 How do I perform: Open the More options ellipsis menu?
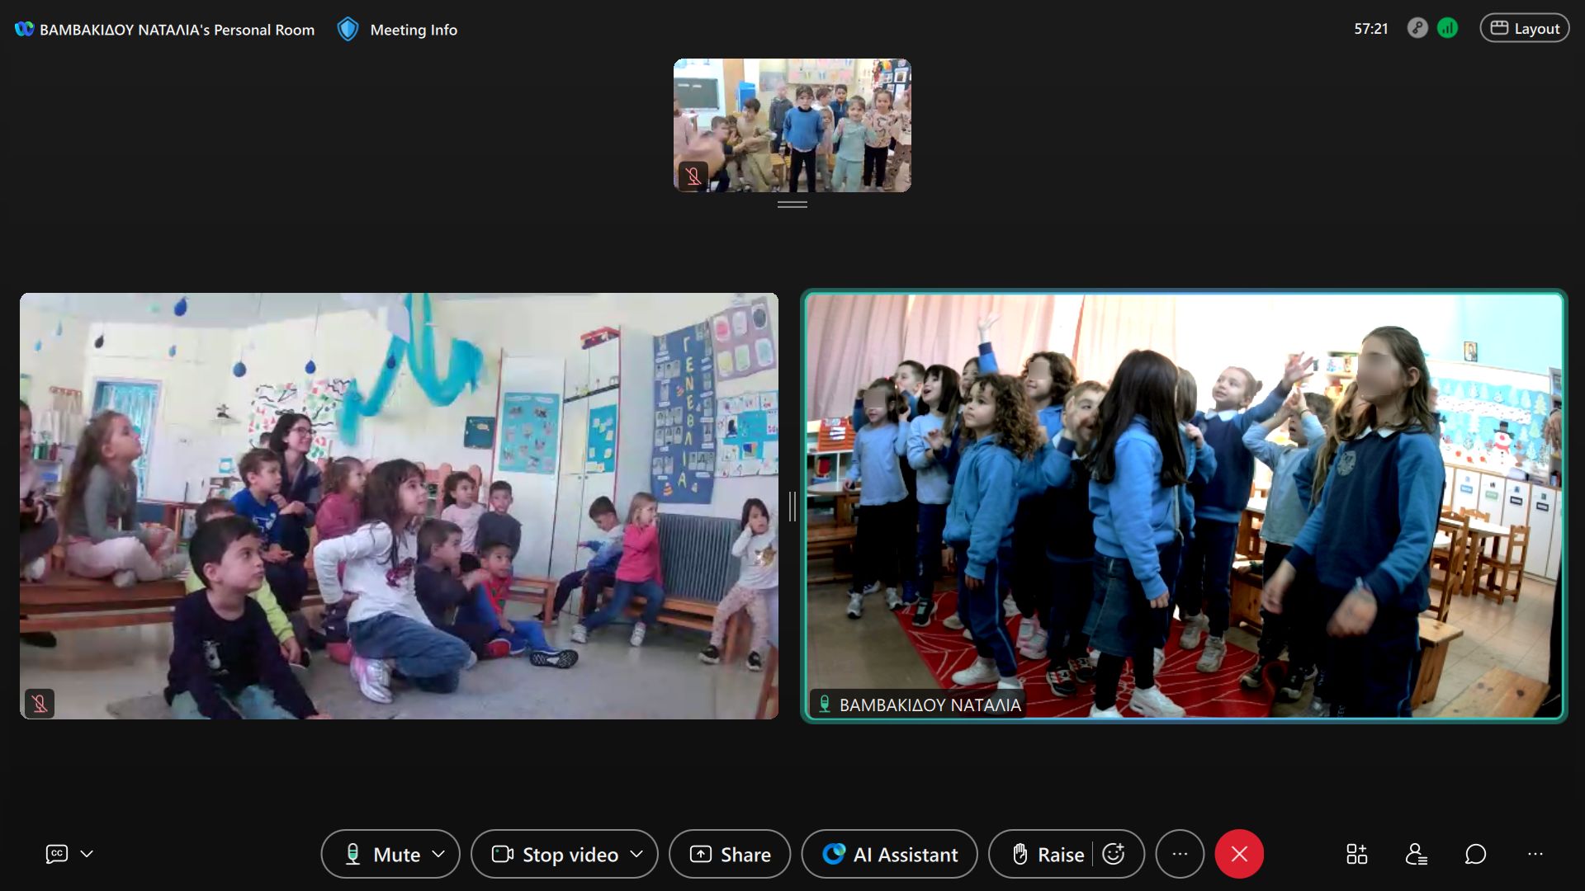point(1180,854)
